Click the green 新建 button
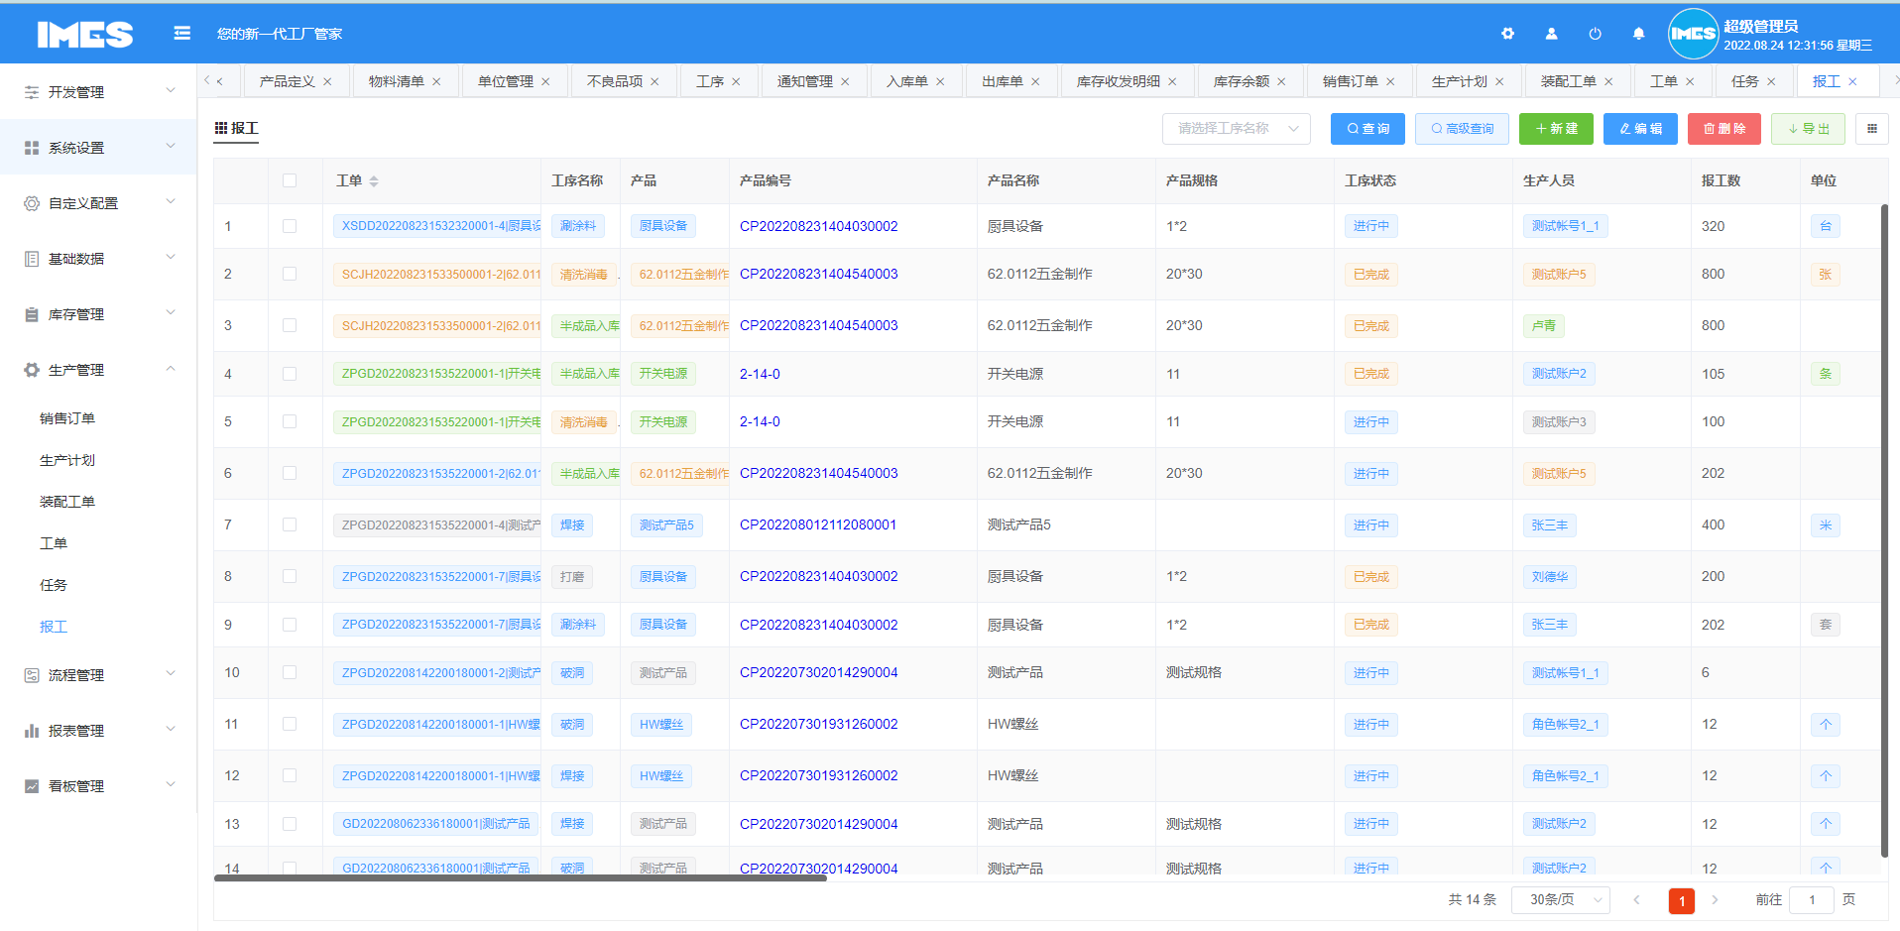 tap(1556, 129)
